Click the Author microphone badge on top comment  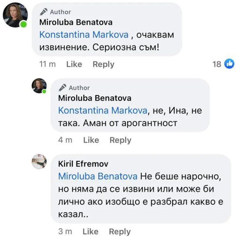point(43,12)
